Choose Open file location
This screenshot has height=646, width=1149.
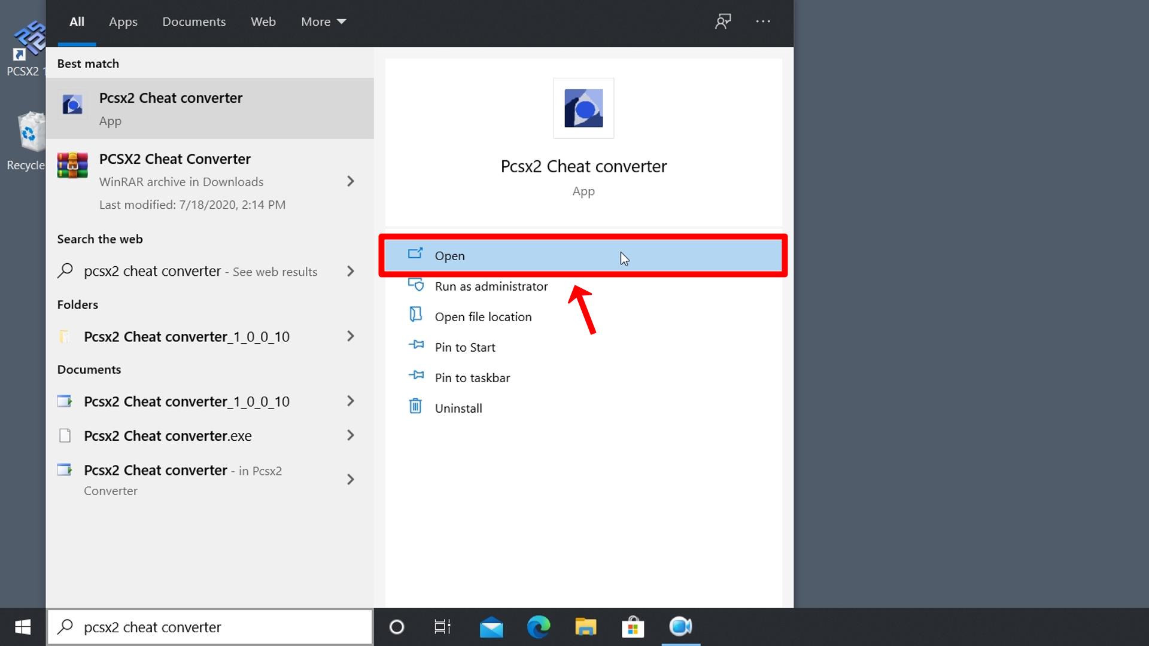pos(583,316)
